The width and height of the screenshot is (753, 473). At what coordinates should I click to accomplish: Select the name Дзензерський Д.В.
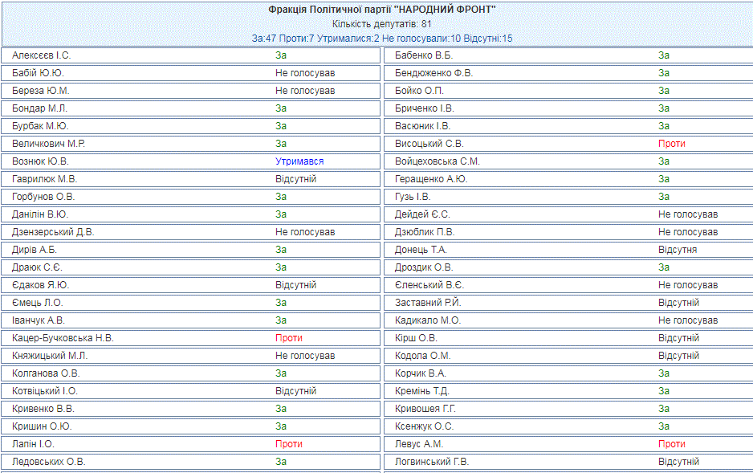click(x=53, y=232)
